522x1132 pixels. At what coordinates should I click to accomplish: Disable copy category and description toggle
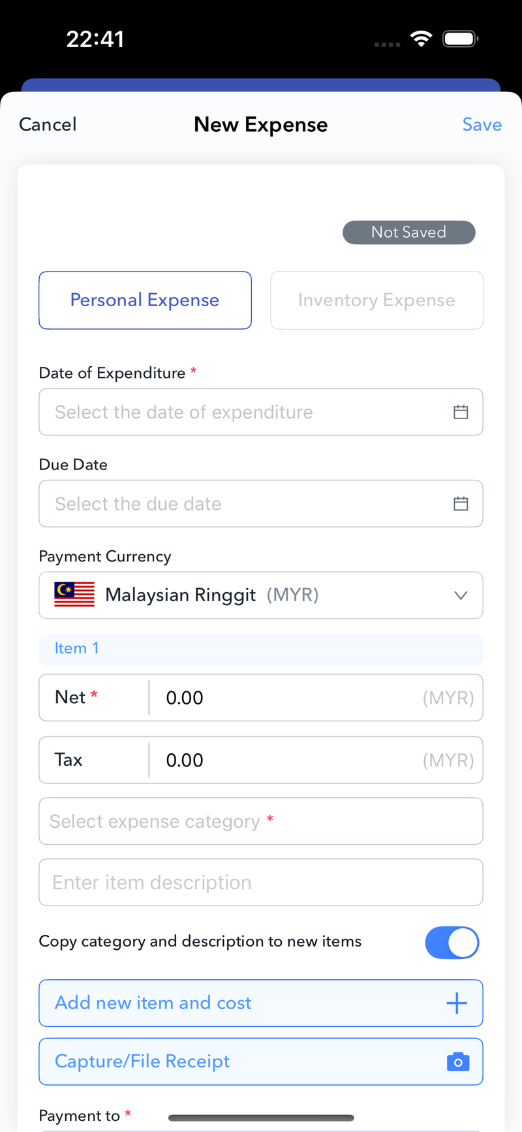pyautogui.click(x=452, y=942)
